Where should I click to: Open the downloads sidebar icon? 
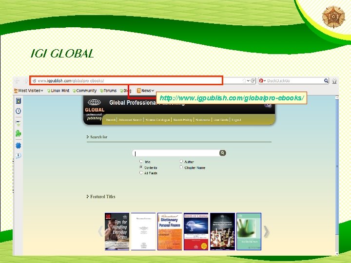19,123
